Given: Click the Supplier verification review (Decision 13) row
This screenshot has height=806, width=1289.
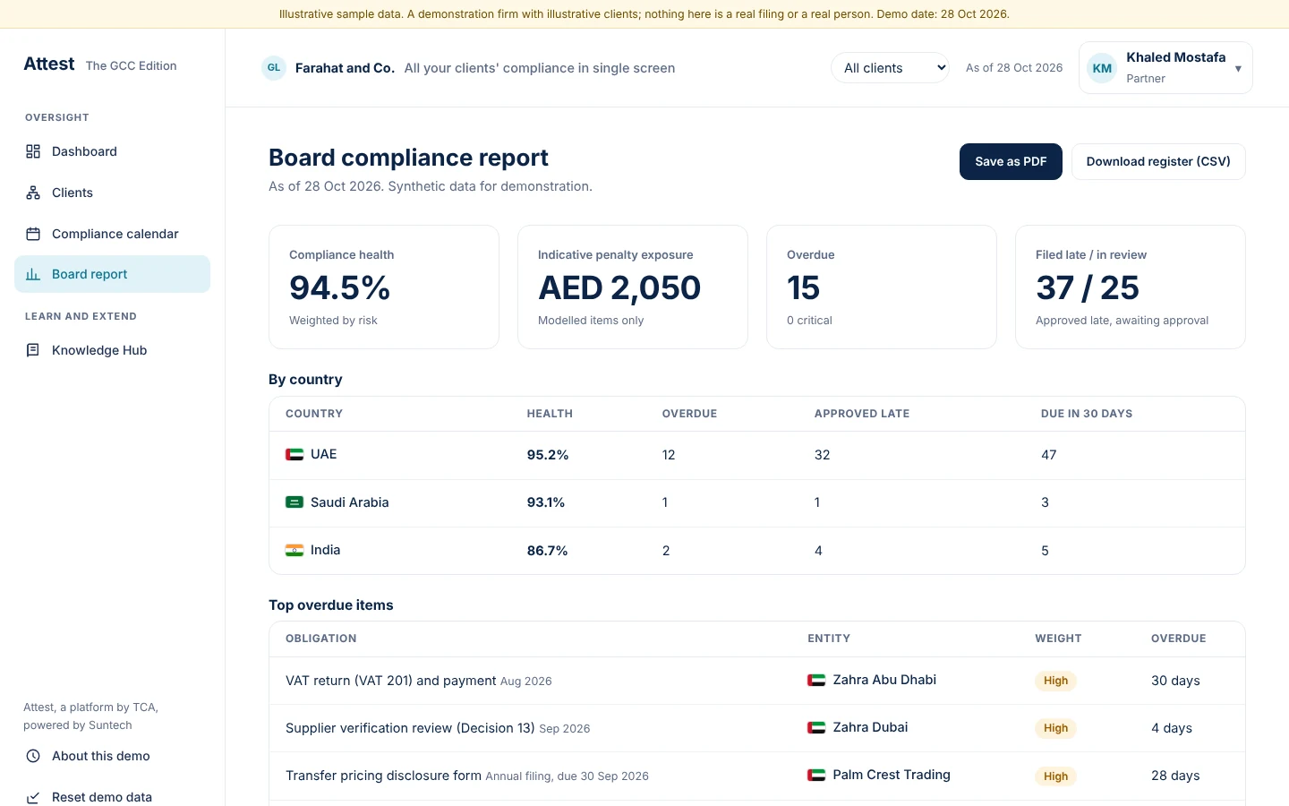Looking at the screenshot, I should tap(757, 728).
